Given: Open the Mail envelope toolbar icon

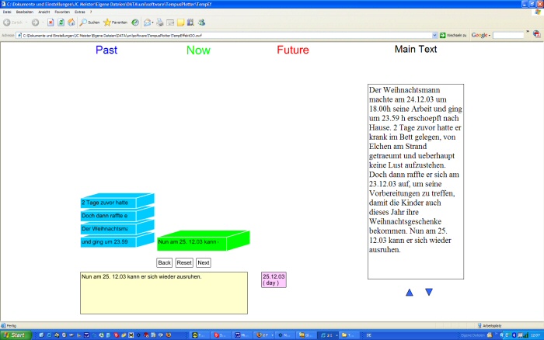Looking at the screenshot, I should click(x=148, y=23).
